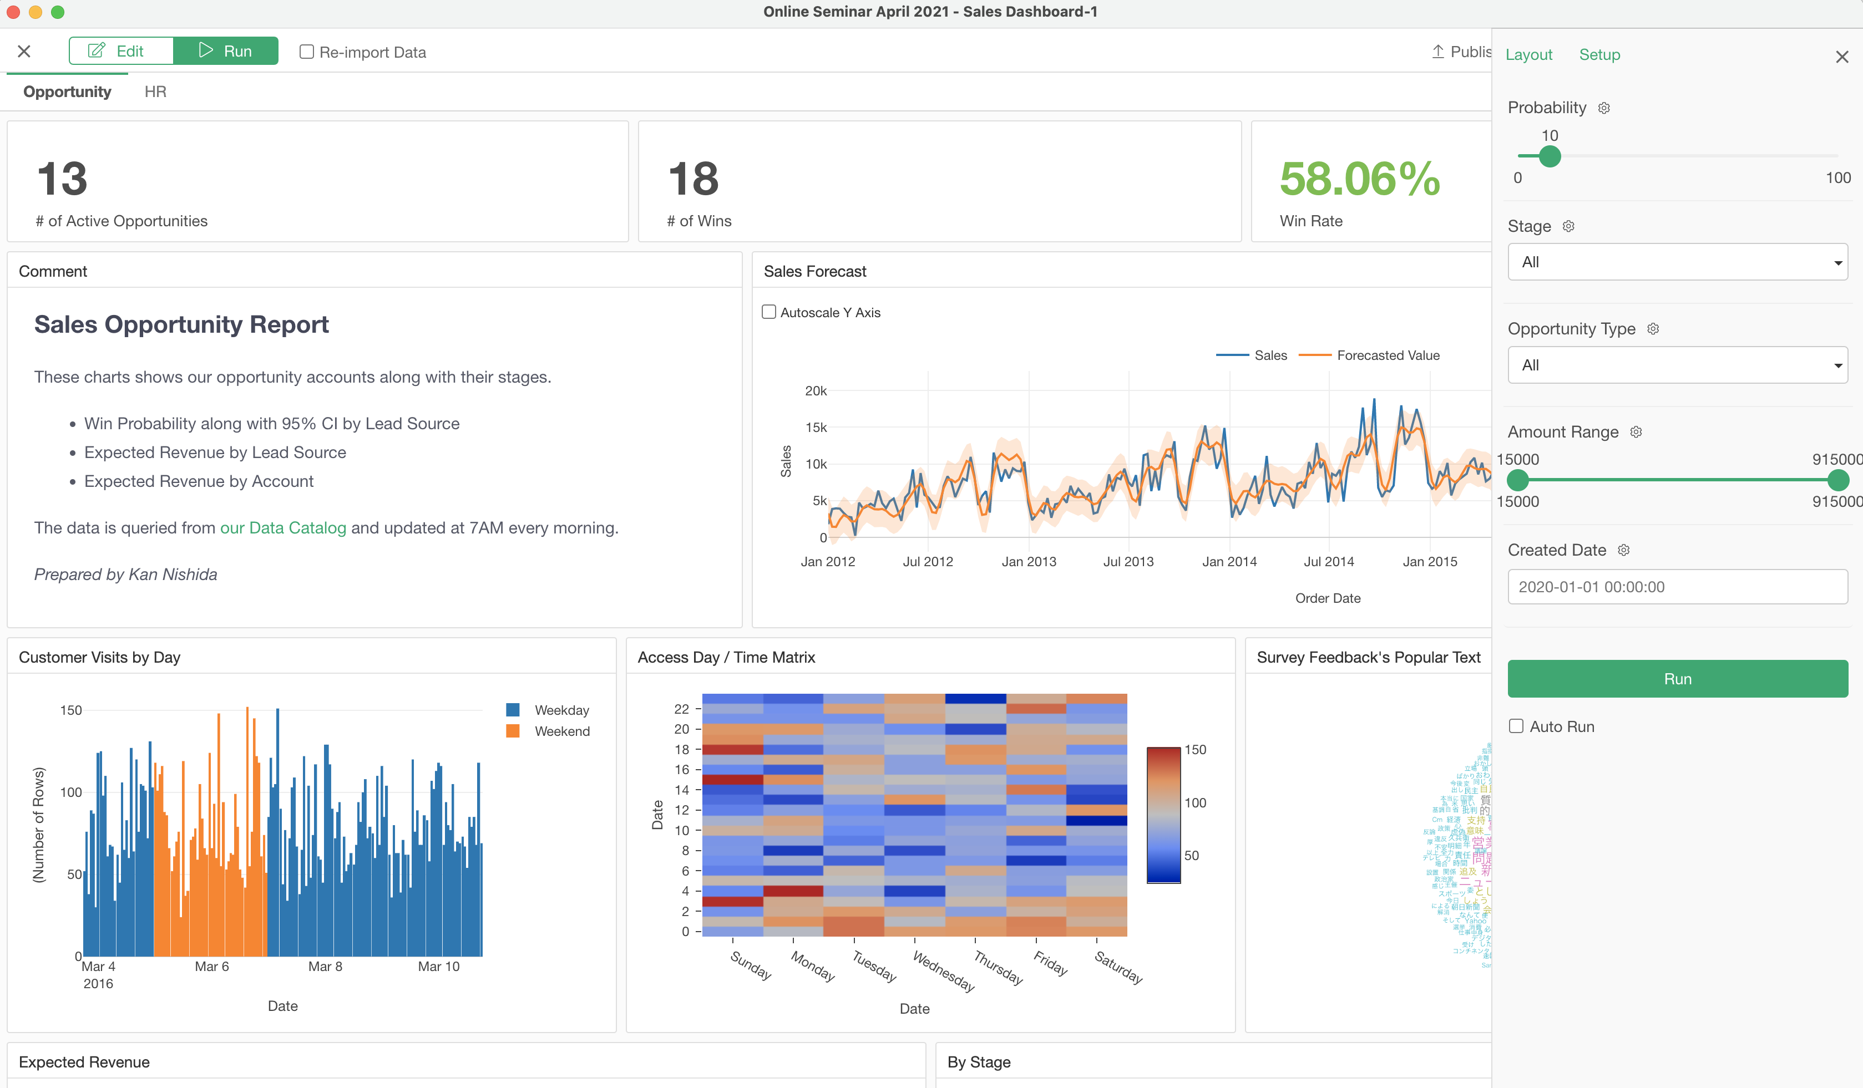Close the parameter side panel
Image resolution: width=1863 pixels, height=1088 pixels.
[x=1841, y=57]
